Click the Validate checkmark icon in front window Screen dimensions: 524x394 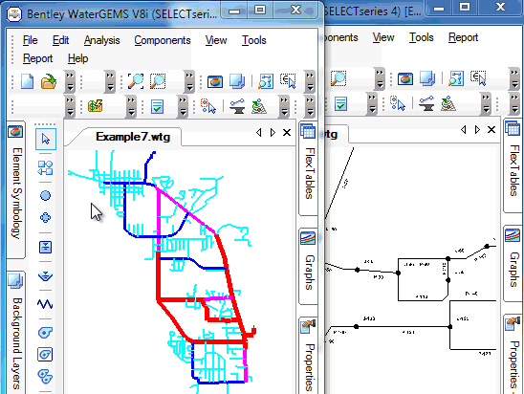[x=157, y=106]
